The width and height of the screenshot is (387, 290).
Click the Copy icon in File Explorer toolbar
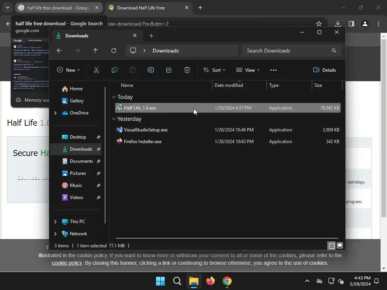(x=114, y=70)
